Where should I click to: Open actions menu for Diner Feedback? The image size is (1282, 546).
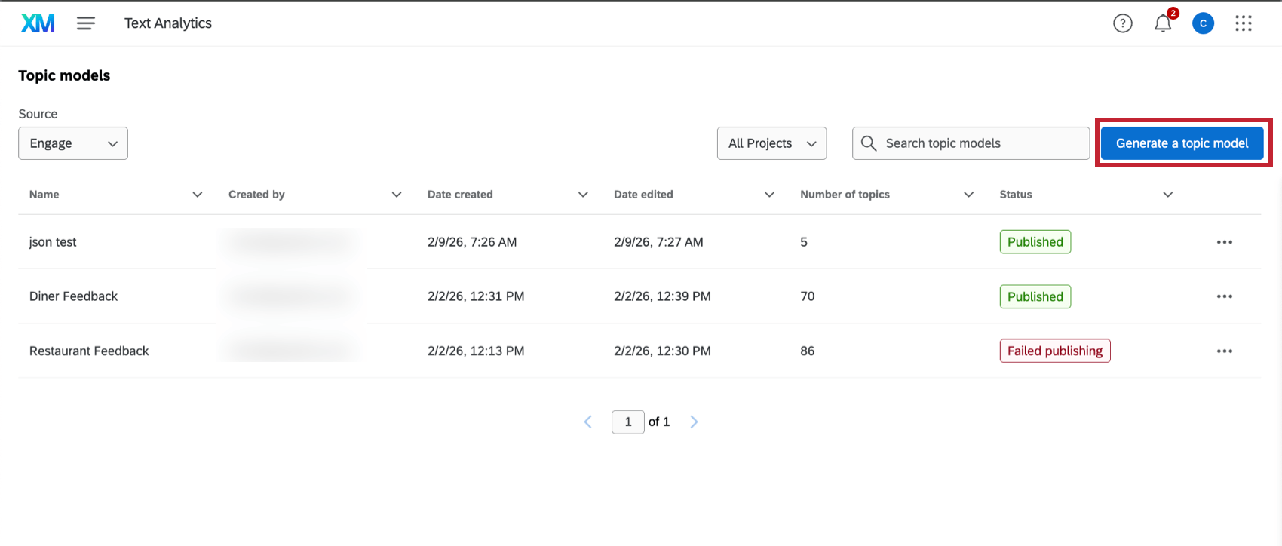click(1224, 296)
